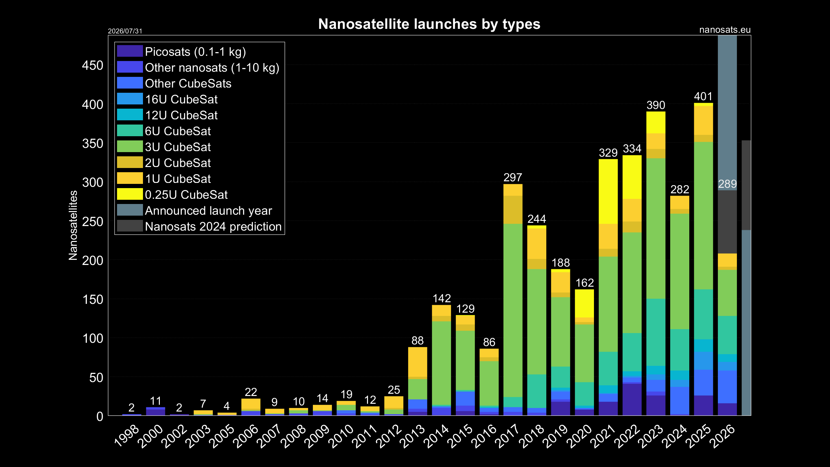Image resolution: width=830 pixels, height=467 pixels.
Task: Click the Picosats segment of the 2022 bar
Action: coord(632,400)
